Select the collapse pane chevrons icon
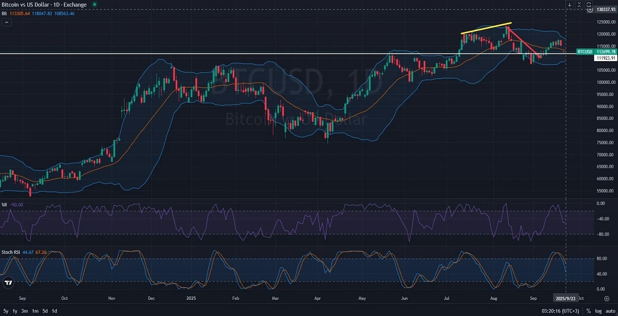Viewport: 618px width, 316px height. pyautogui.click(x=579, y=5)
